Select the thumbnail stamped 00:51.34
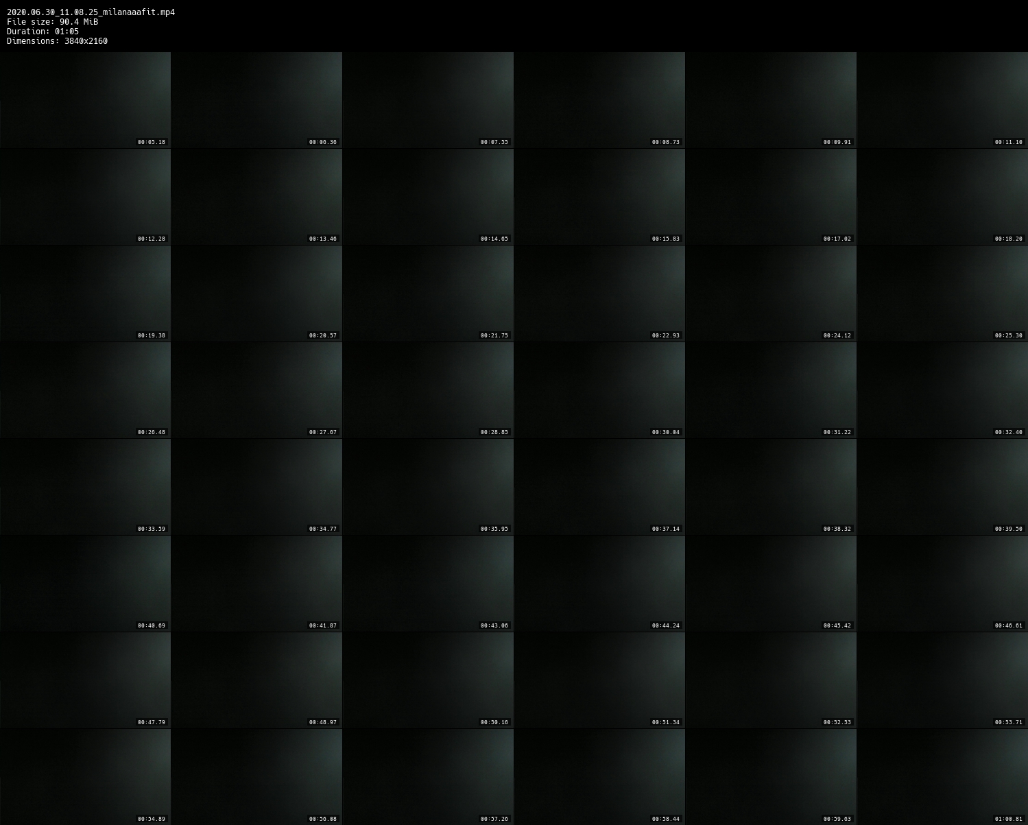 tap(599, 680)
